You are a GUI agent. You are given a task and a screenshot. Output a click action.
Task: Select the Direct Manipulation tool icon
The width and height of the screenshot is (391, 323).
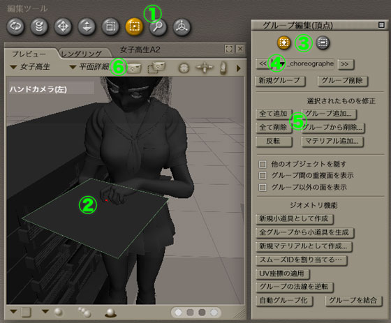[x=182, y=27]
